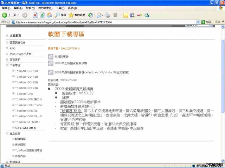This screenshot has width=225, height=168.
Task: Click the icon beside 使用說明書
Action: click(51, 57)
